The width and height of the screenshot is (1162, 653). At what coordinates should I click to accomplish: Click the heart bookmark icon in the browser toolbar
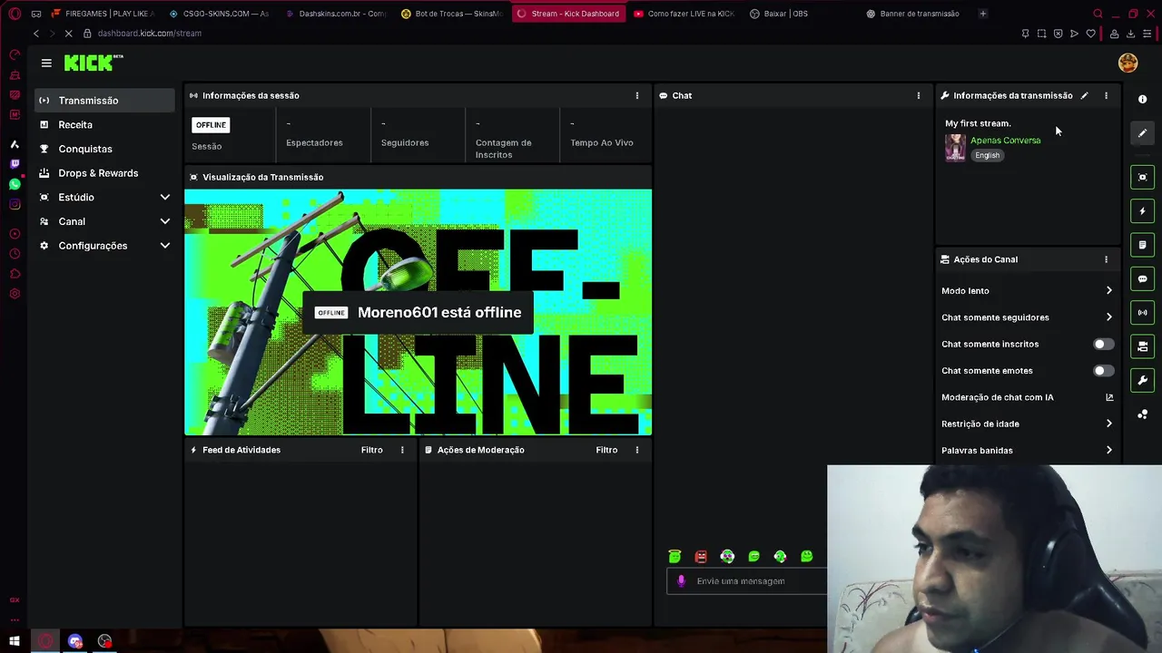point(1090,34)
